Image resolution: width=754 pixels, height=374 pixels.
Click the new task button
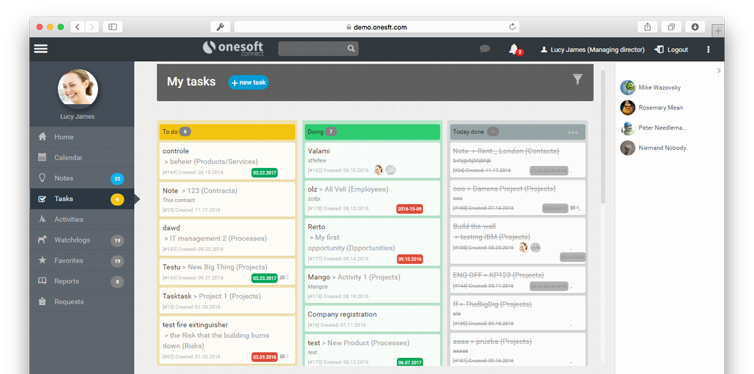click(x=248, y=82)
